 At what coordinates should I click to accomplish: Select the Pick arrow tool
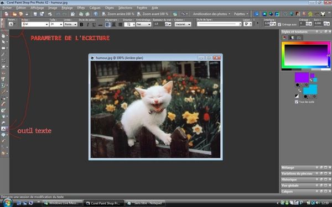[x=3, y=42]
